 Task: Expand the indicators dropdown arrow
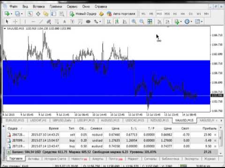pyautogui.click(x=181, y=21)
